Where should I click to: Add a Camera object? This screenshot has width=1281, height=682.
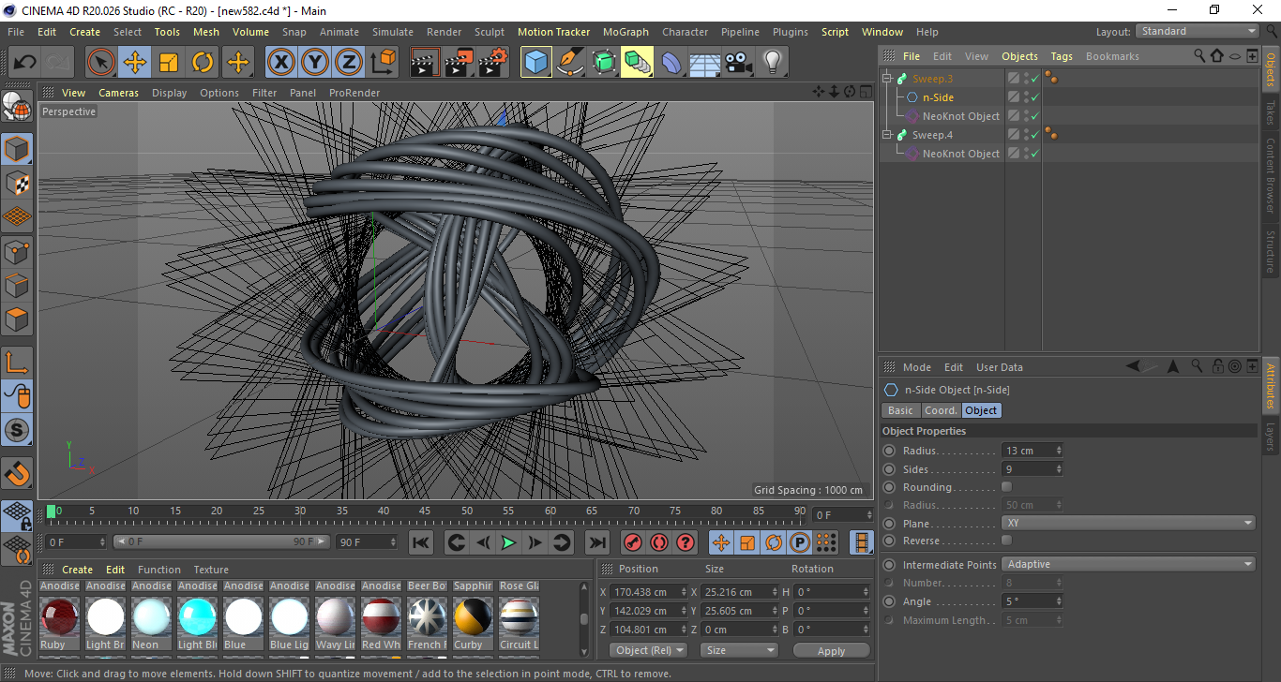pos(738,63)
